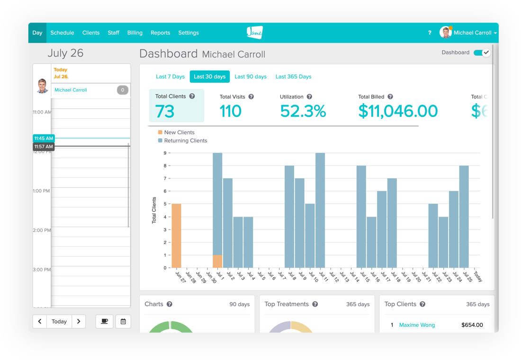Click Michael Carroll's profile avatar in the header
The height and width of the screenshot is (360, 521).
446,32
